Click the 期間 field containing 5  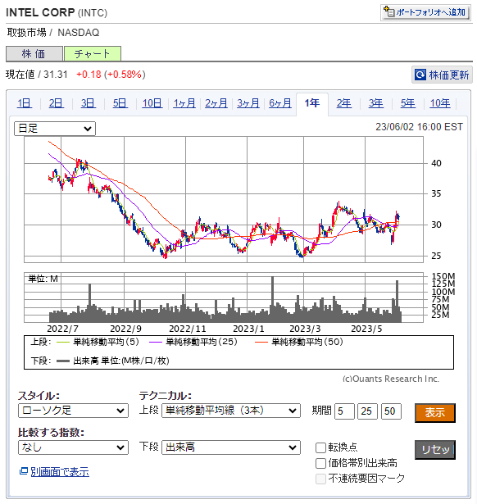click(344, 411)
